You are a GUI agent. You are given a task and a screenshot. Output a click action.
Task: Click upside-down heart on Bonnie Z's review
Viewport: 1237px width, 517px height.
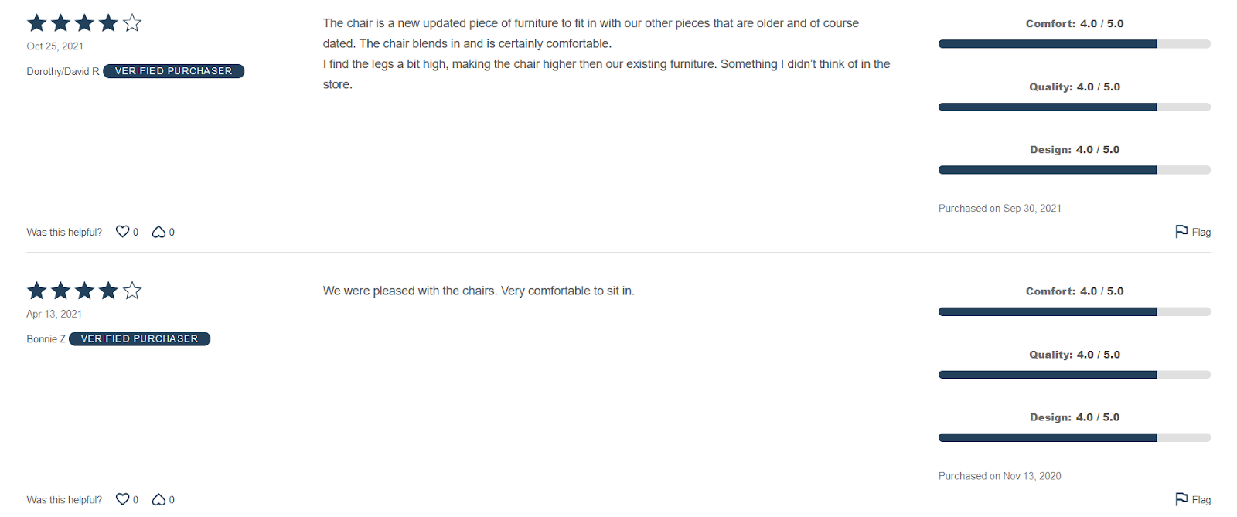pyautogui.click(x=158, y=499)
